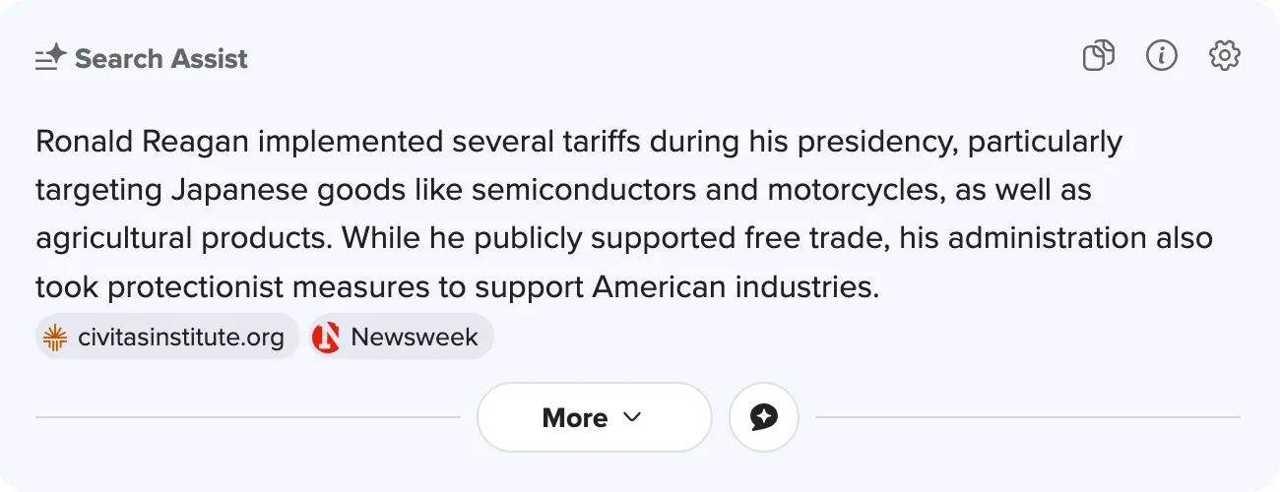The height and width of the screenshot is (492, 1280).
Task: Open the Newsweek source link
Action: coord(414,338)
